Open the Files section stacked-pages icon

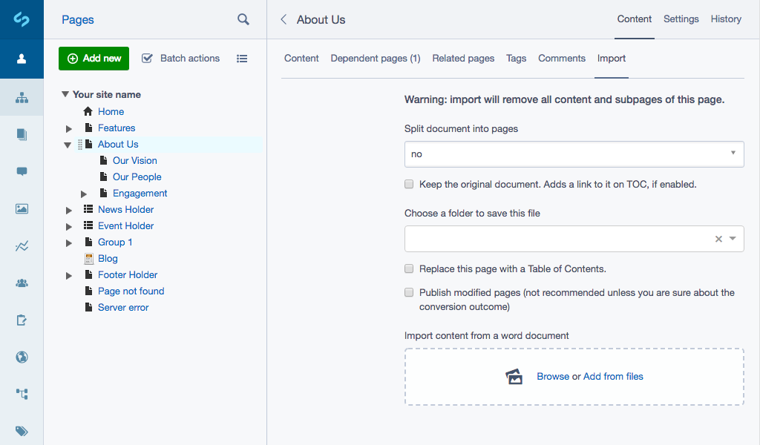(22, 134)
